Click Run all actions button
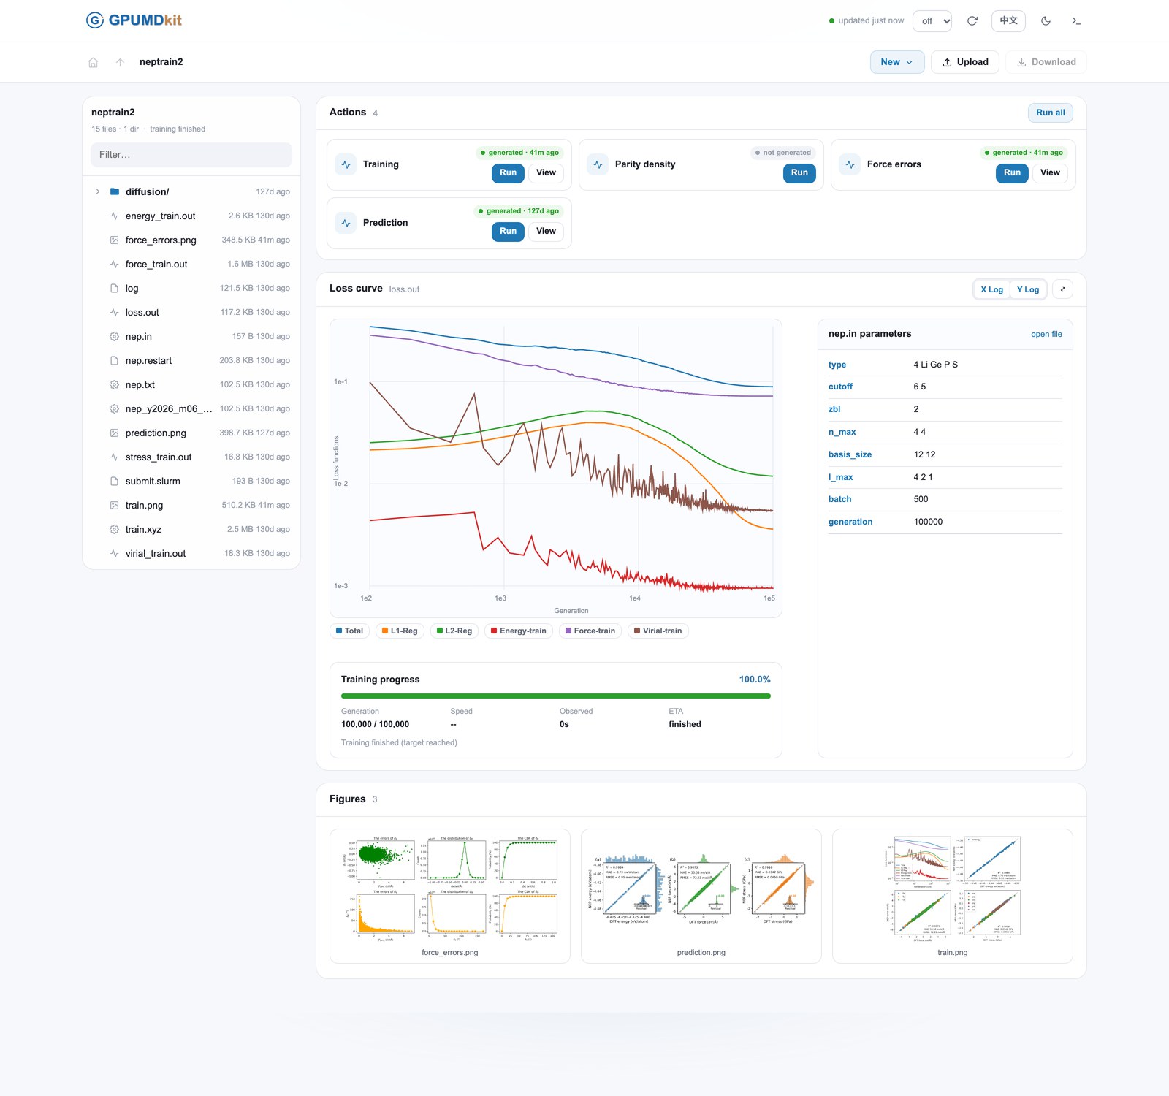Image resolution: width=1169 pixels, height=1096 pixels. point(1051,113)
